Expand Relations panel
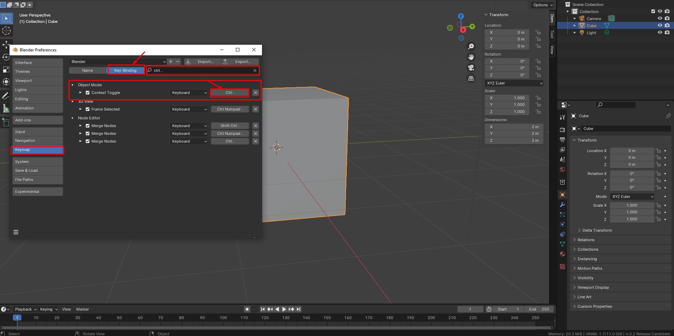Image resolution: width=674 pixels, height=336 pixels. [x=586, y=240]
